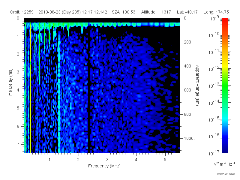Click the '200.' apparent range tick label

click(x=188, y=42)
